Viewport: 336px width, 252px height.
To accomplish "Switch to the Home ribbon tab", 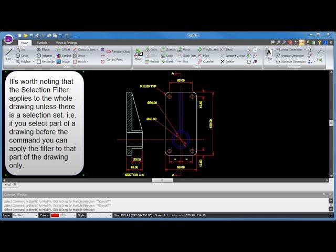I will click(25, 43).
